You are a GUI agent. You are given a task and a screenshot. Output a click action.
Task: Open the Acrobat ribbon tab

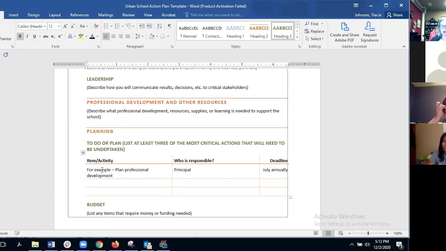click(x=169, y=15)
